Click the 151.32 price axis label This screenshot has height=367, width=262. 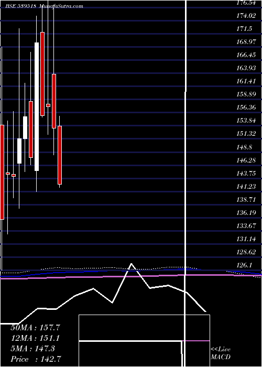point(246,134)
